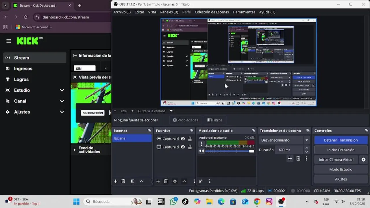The width and height of the screenshot is (370, 208).
Task: Open Editar menu in OBS
Action: point(139,12)
